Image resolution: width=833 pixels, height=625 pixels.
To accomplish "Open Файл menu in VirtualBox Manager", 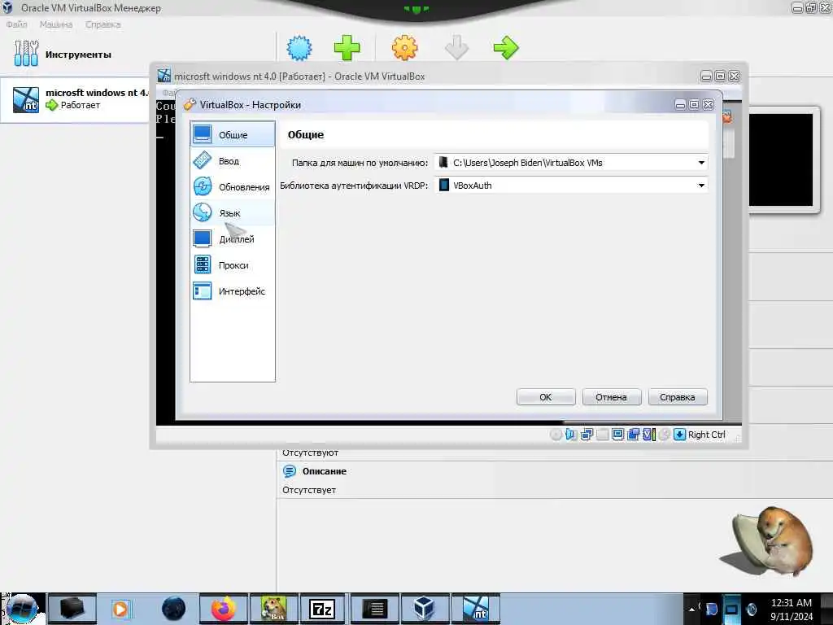I will [x=16, y=24].
